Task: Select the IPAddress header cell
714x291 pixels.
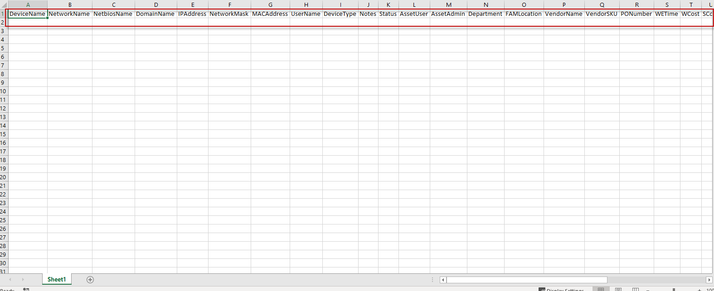Action: 192,14
